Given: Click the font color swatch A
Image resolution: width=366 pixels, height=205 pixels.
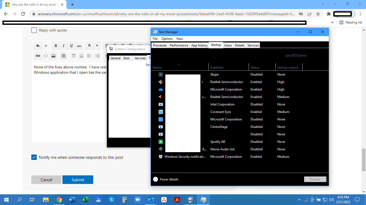Looking at the screenshot, I should pyautogui.click(x=89, y=45).
